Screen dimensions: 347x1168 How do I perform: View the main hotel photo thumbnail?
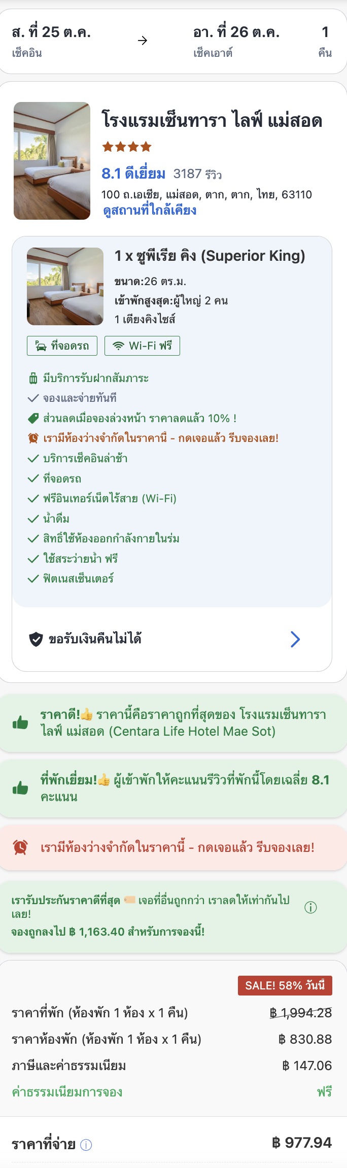click(52, 161)
